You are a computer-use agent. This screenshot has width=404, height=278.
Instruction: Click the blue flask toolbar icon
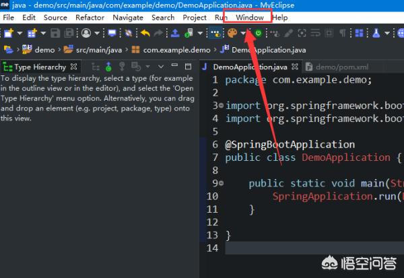click(376, 32)
